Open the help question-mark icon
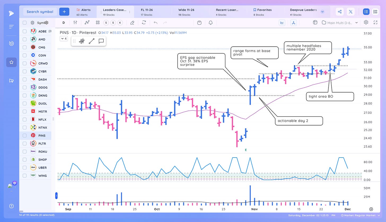 pos(11,206)
